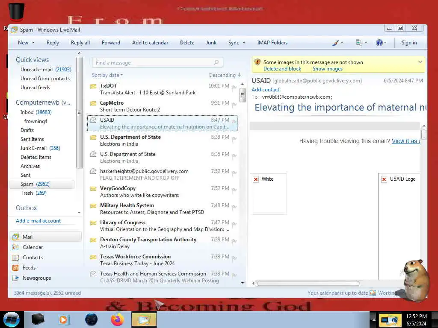Collapse the Computernewb account section

43,102
